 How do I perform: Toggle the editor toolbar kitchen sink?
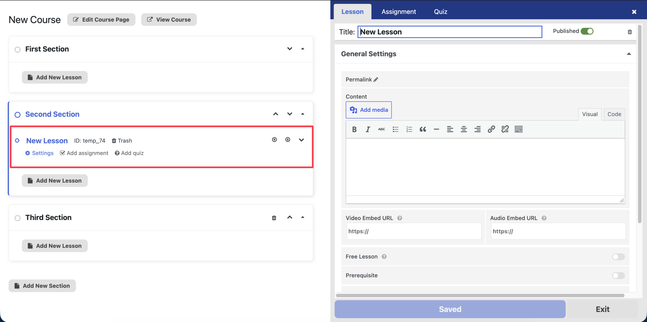519,129
